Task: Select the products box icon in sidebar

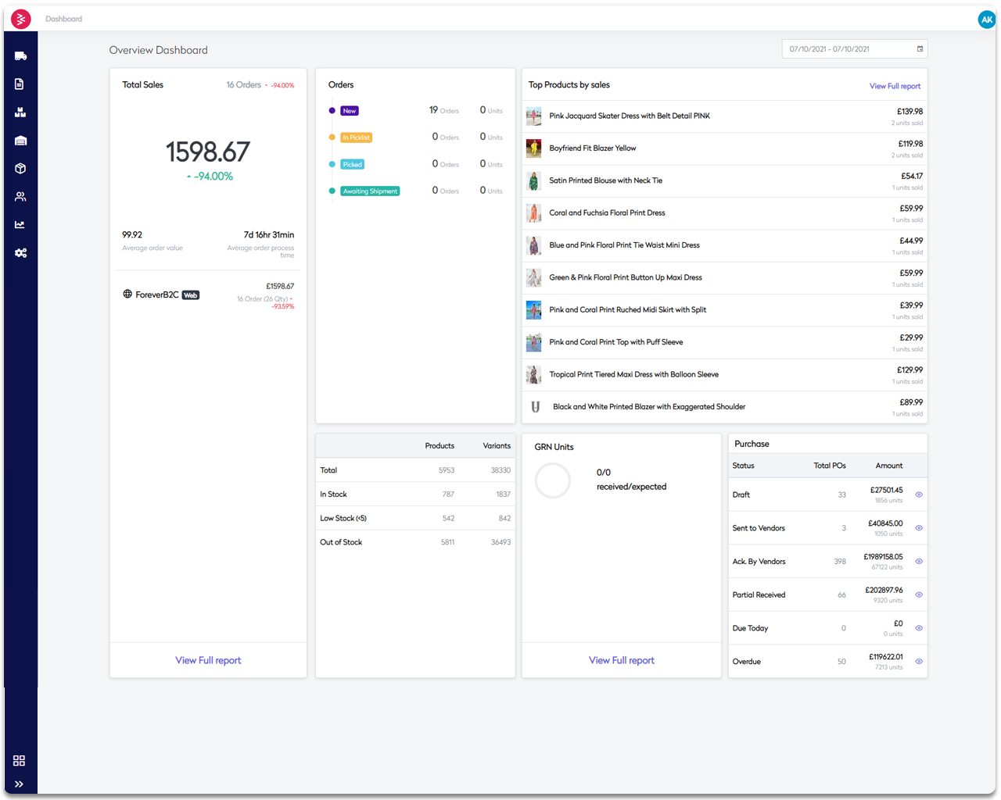Action: [20, 168]
